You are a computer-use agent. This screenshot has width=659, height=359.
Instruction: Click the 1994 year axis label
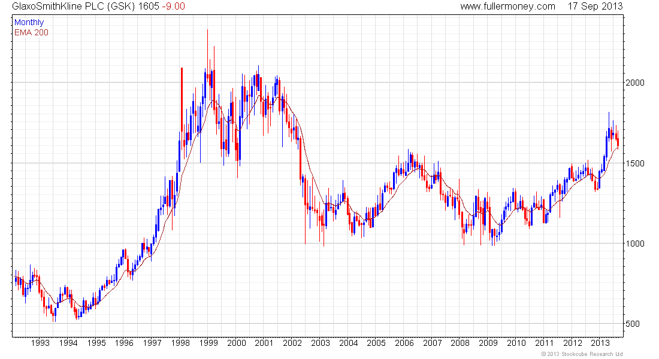tap(68, 343)
